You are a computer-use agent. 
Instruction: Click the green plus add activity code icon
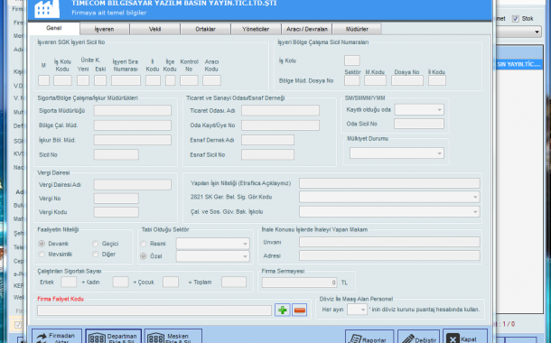[282, 310]
